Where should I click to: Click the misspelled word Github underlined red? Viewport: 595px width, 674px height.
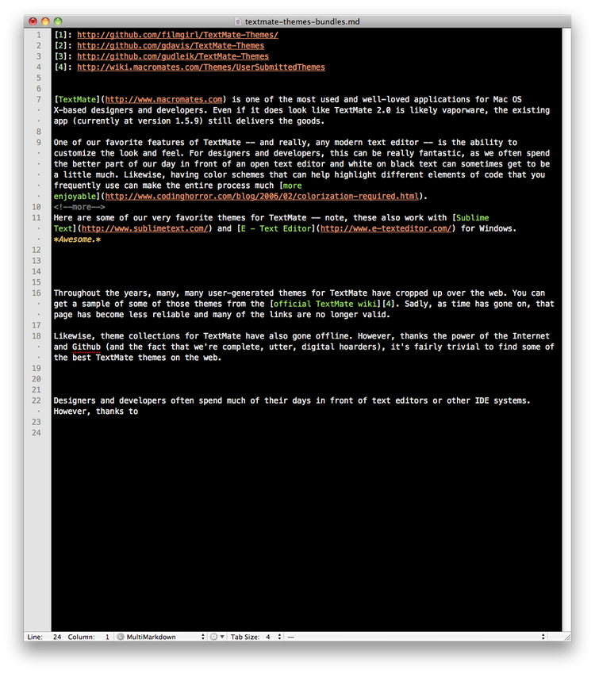86,347
